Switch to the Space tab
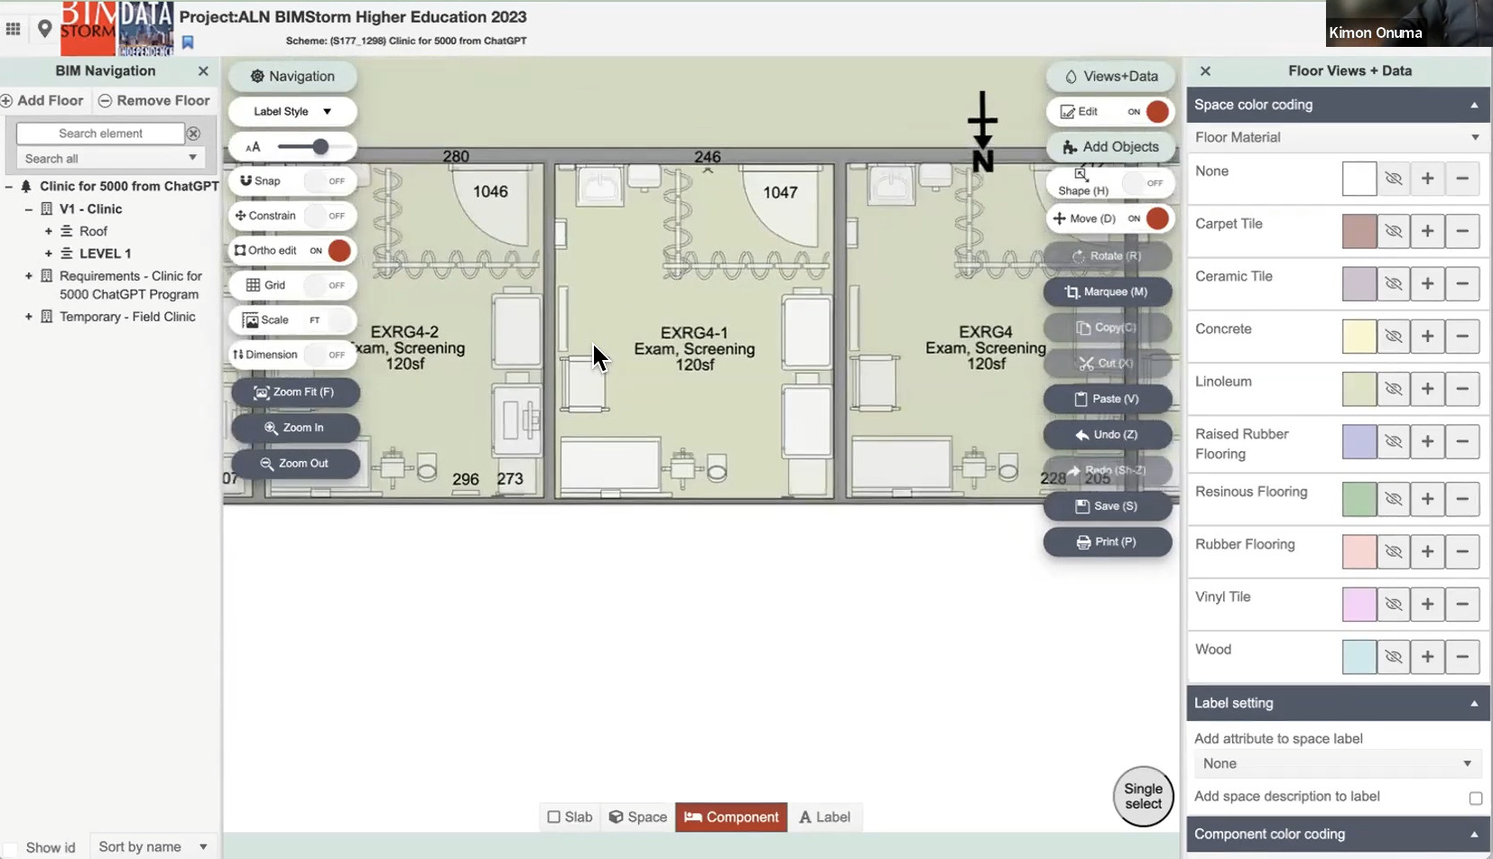1493x859 pixels. pos(637,817)
